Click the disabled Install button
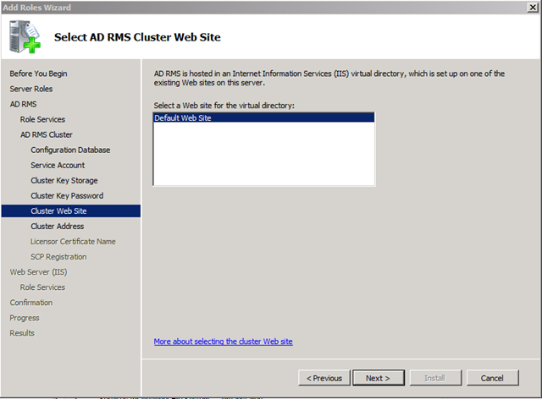This screenshot has height=399, width=542. coord(435,378)
